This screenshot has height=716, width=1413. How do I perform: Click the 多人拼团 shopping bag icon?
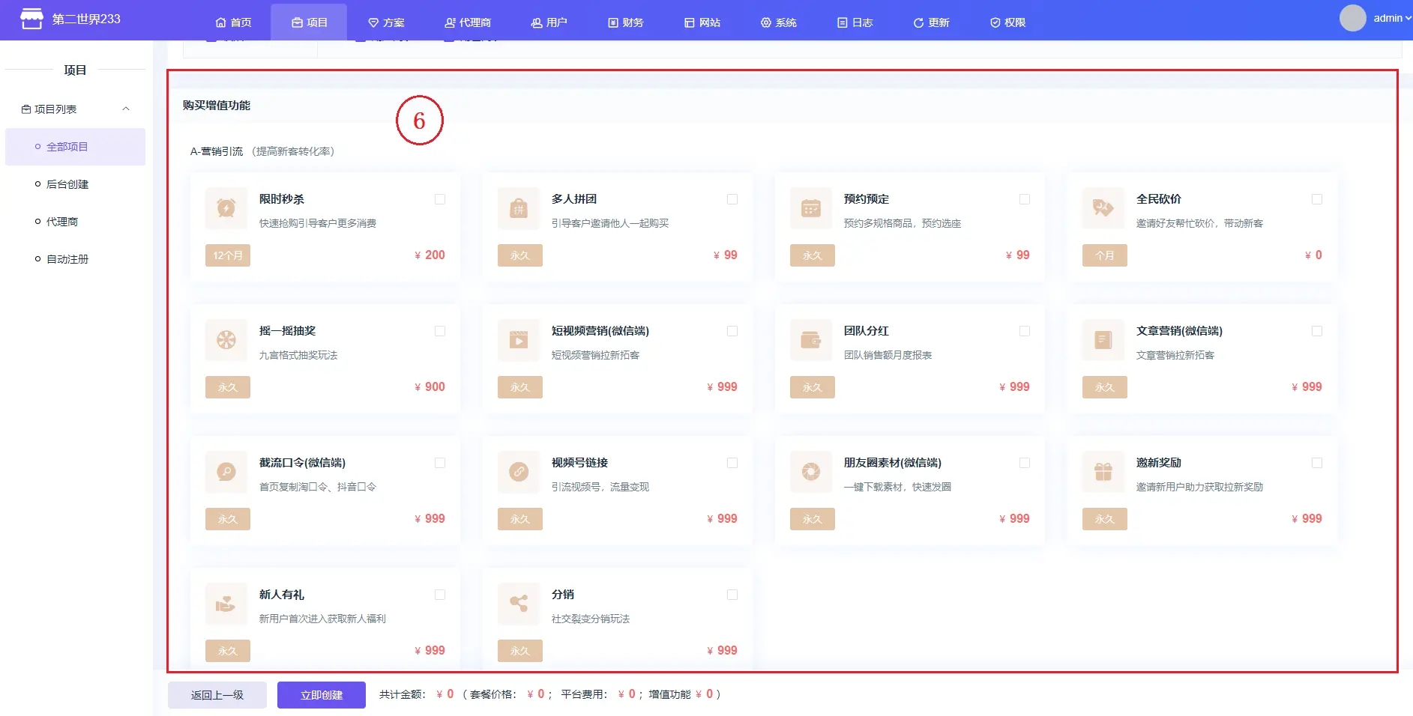[x=518, y=208]
